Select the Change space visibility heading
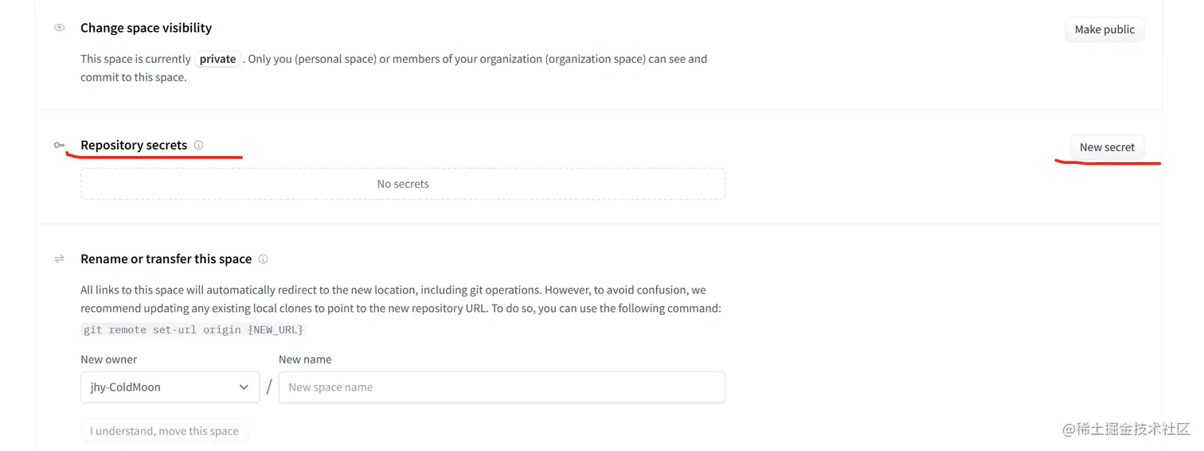The image size is (1204, 451). point(146,28)
